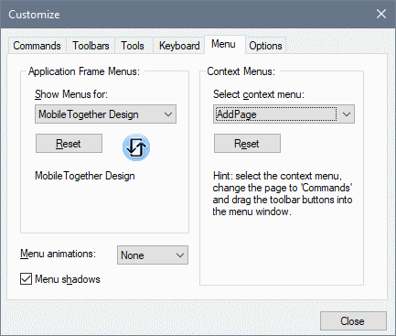Select the Menu tab
Screen dimensions: 396x336
[x=224, y=45]
